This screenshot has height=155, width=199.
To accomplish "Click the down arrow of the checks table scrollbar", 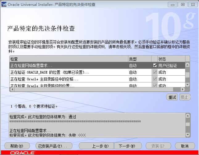I will pos(188,85).
